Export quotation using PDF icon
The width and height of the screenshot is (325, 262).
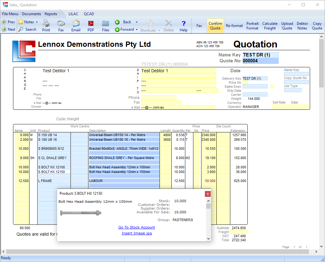click(91, 25)
